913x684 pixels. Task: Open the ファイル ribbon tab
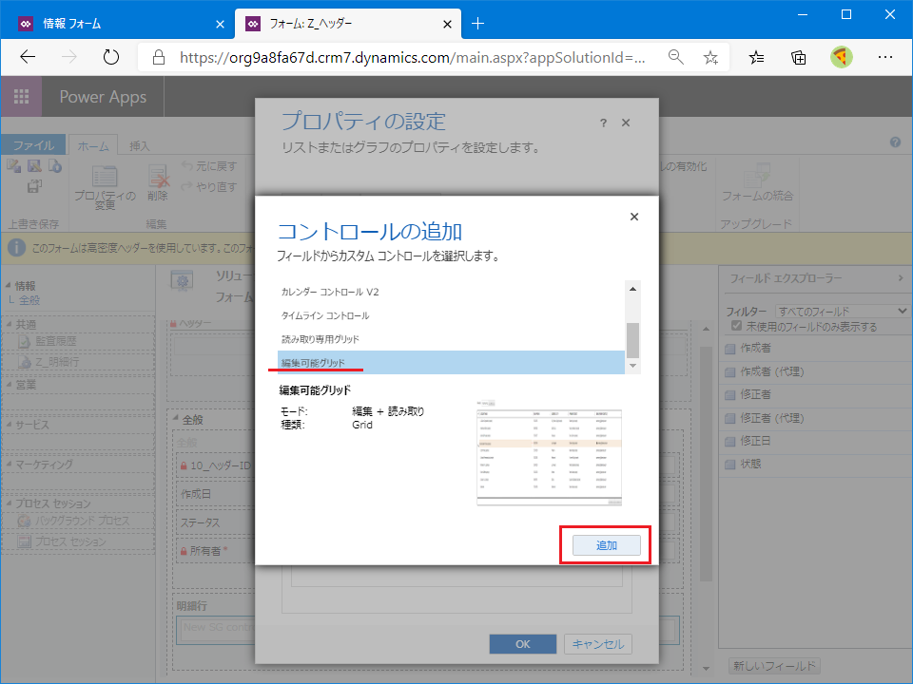tap(34, 144)
